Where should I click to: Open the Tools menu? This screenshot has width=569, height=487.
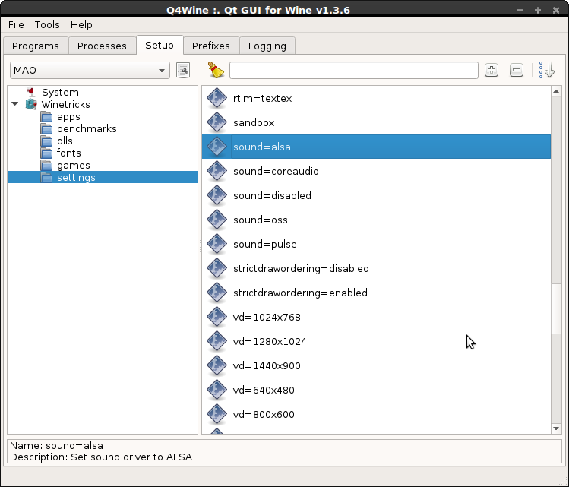[47, 24]
